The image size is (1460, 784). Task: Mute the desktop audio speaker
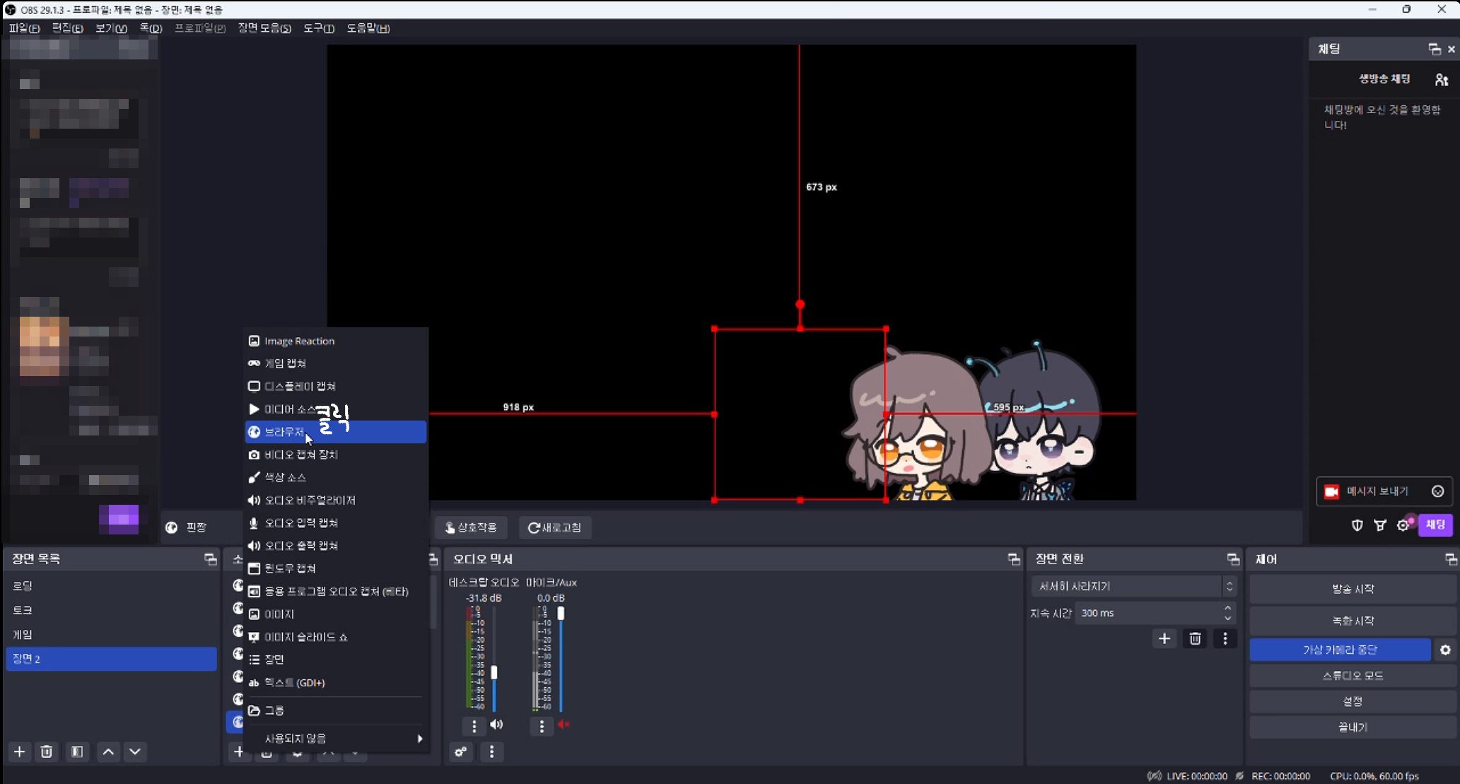(497, 725)
